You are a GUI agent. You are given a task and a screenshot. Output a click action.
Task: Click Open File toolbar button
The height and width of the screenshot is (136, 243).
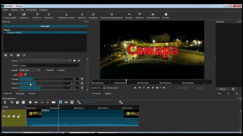[x=10, y=16]
